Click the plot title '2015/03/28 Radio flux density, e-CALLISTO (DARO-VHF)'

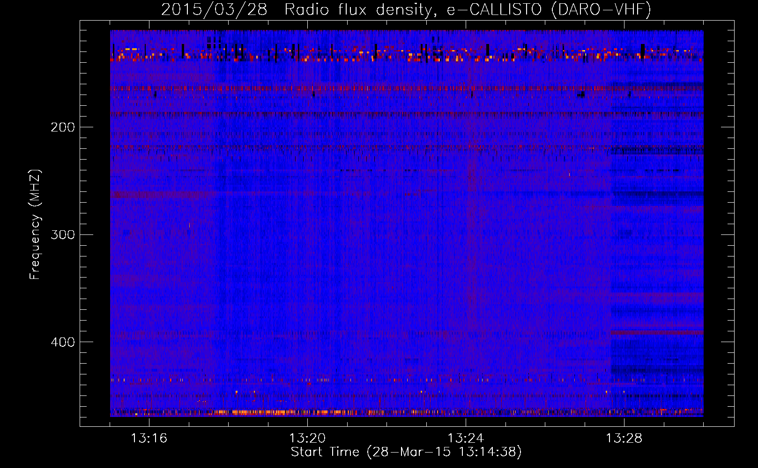pyautogui.click(x=406, y=9)
